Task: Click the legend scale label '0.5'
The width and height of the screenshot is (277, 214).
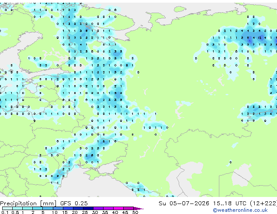Action: (x=15, y=212)
